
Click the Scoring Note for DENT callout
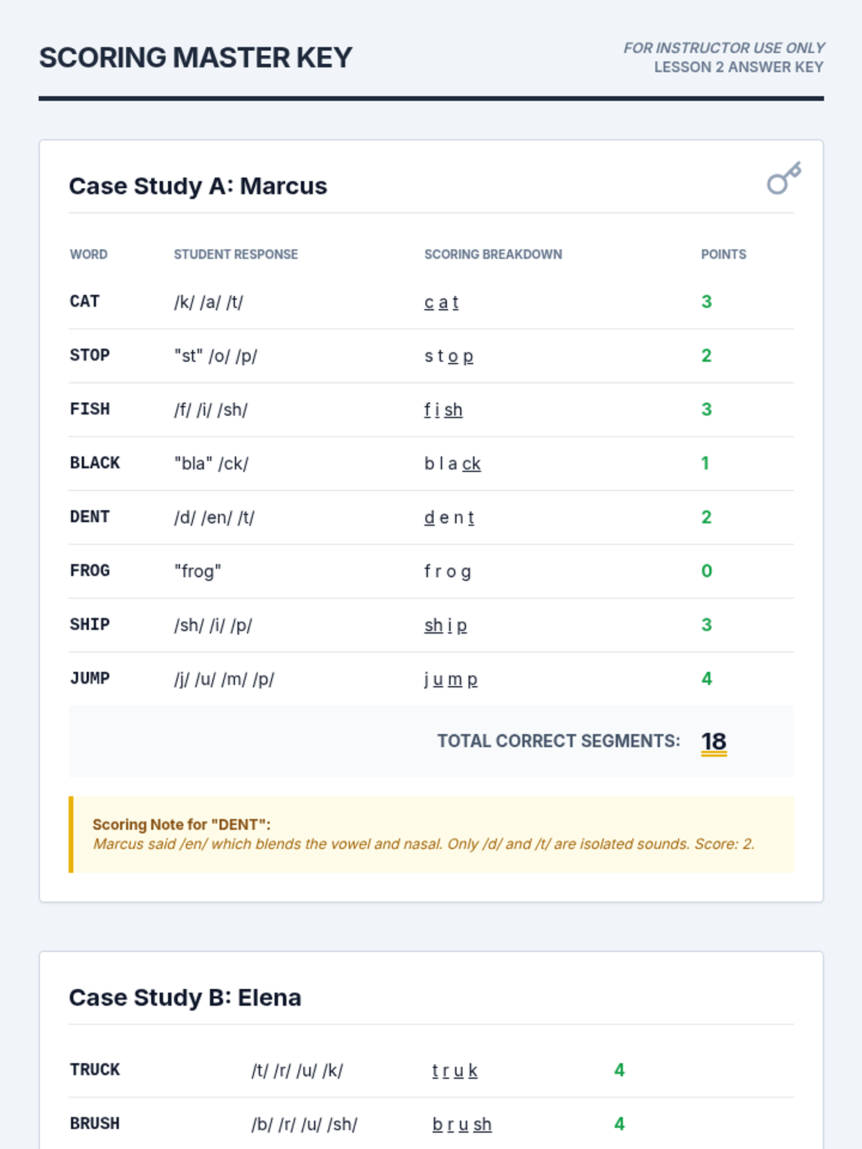coord(431,834)
